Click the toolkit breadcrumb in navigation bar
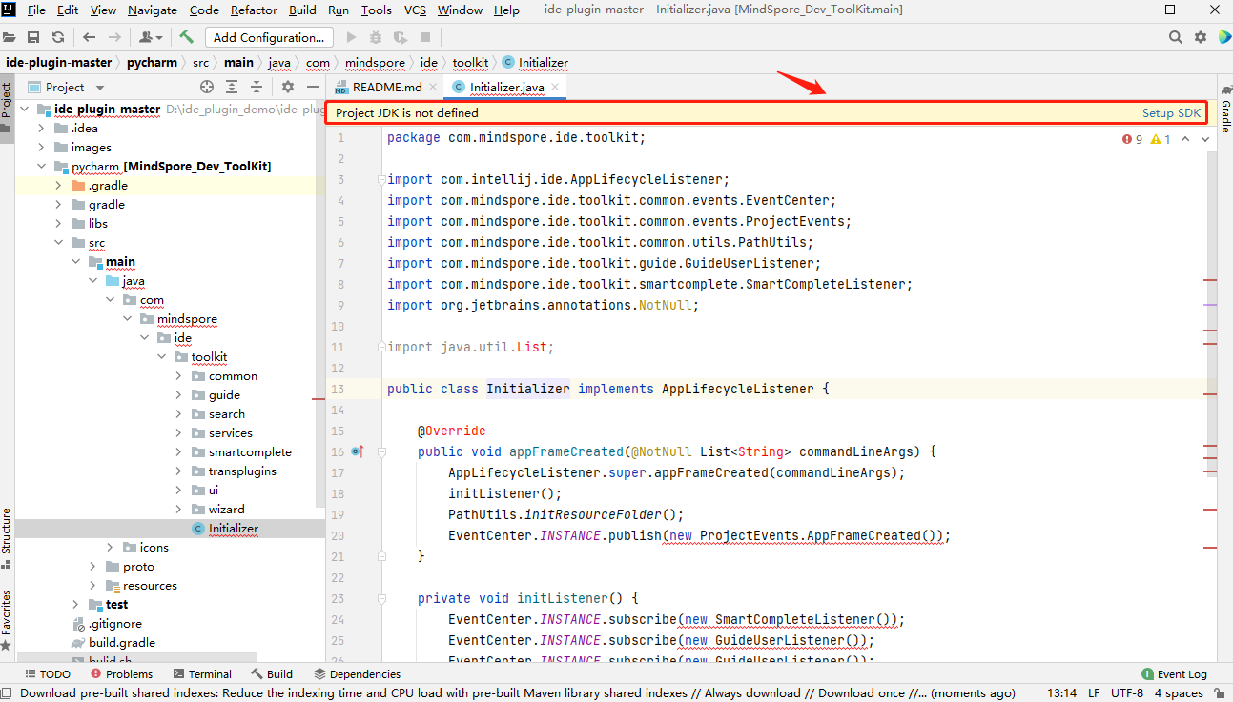This screenshot has height=702, width=1233. 470,62
